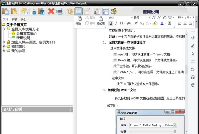Toggle superscript X² formatting

136,23
